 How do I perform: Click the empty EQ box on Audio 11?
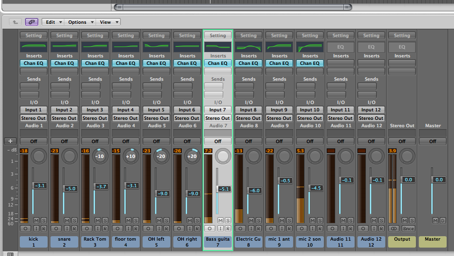click(341, 47)
